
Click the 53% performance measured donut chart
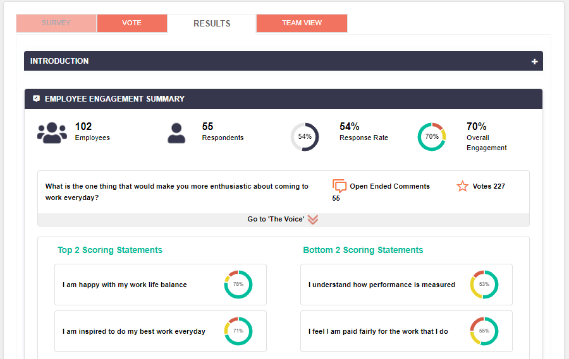coord(484,285)
